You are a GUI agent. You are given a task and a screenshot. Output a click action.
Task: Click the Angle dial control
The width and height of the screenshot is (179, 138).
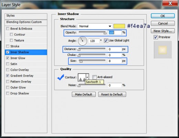[x=82, y=41]
